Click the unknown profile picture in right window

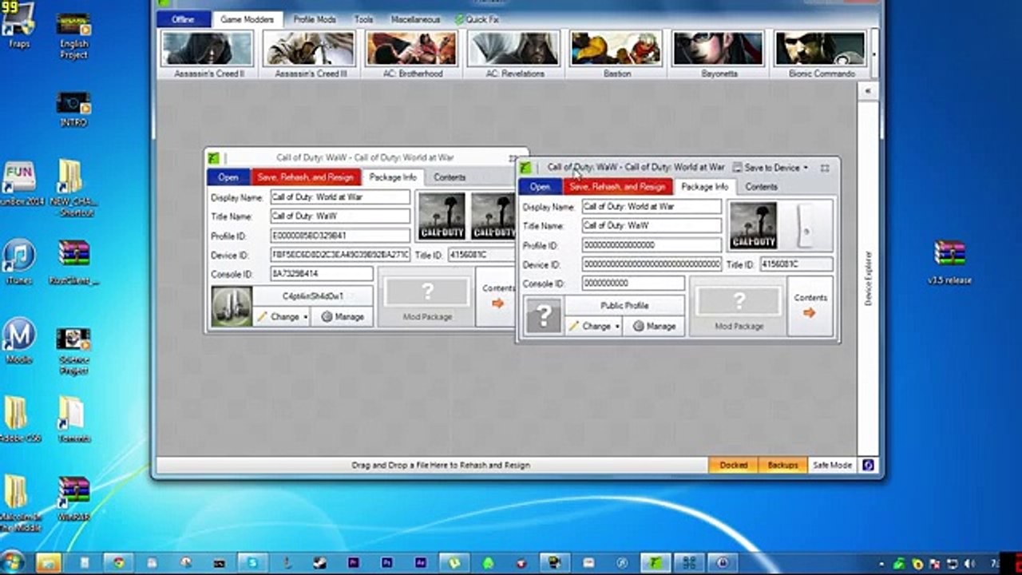[x=544, y=316]
